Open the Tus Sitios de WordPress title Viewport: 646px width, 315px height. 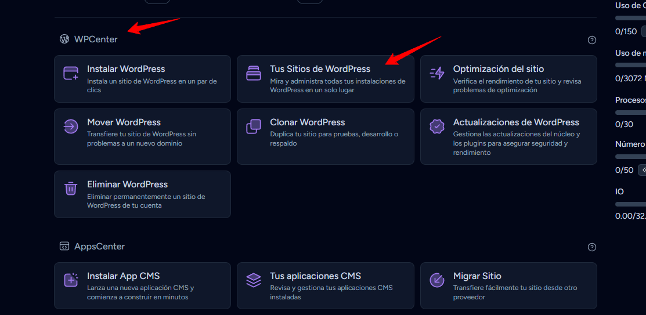320,69
